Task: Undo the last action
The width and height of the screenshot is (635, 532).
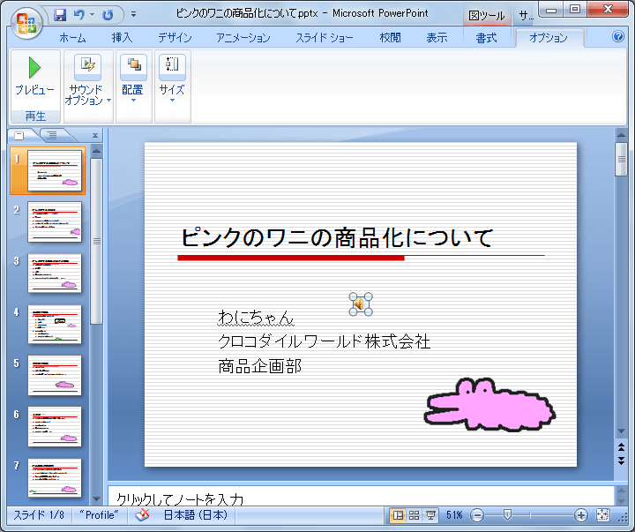Action: click(x=79, y=15)
